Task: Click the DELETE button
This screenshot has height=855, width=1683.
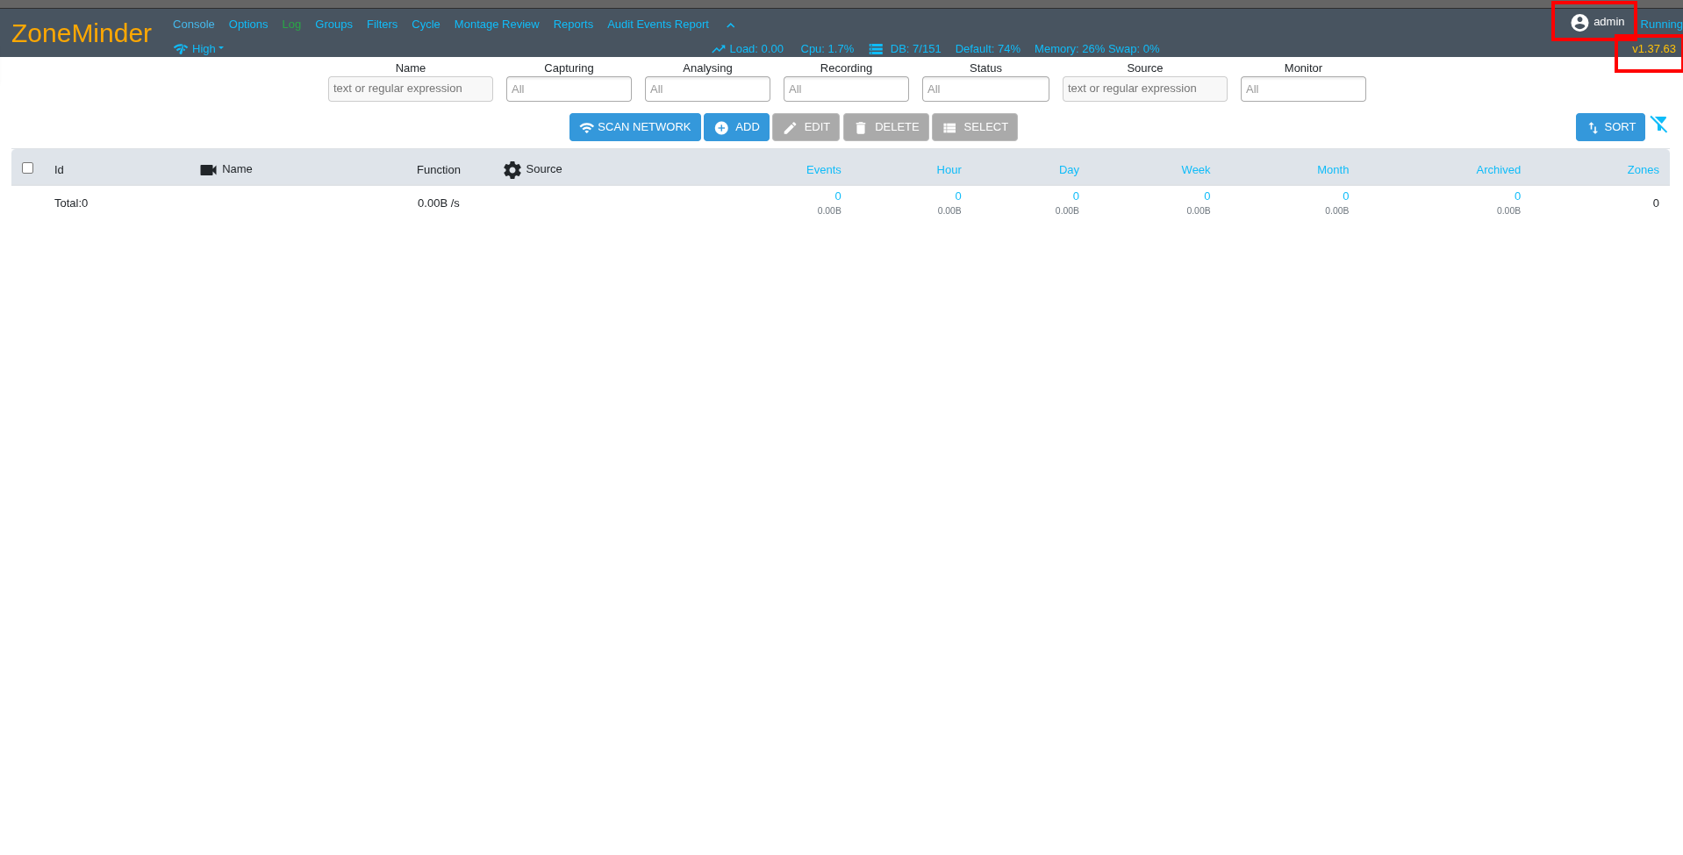Action: [886, 127]
